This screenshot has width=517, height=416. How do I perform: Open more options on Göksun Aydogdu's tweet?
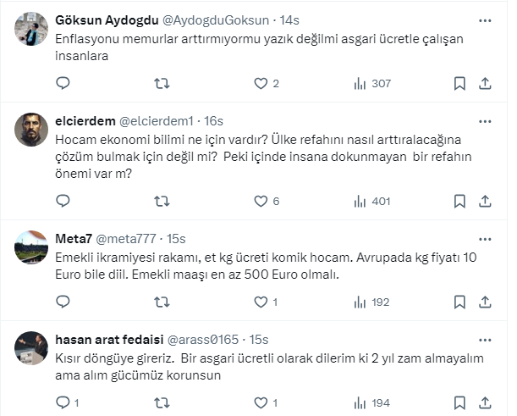[x=485, y=19]
